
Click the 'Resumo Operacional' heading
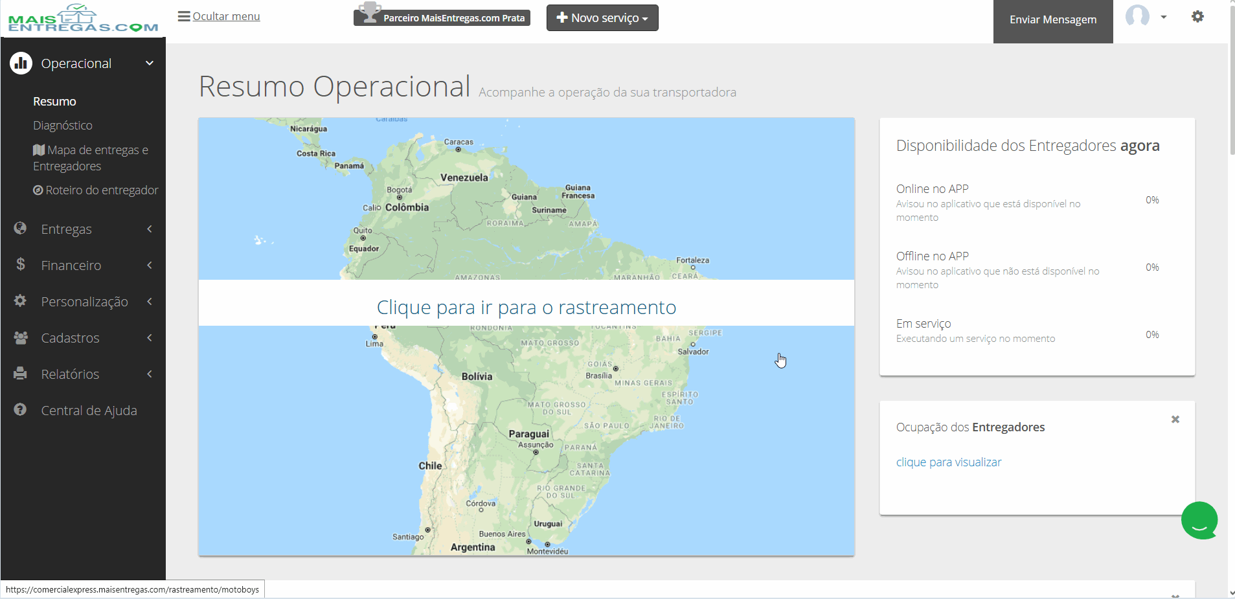(334, 87)
